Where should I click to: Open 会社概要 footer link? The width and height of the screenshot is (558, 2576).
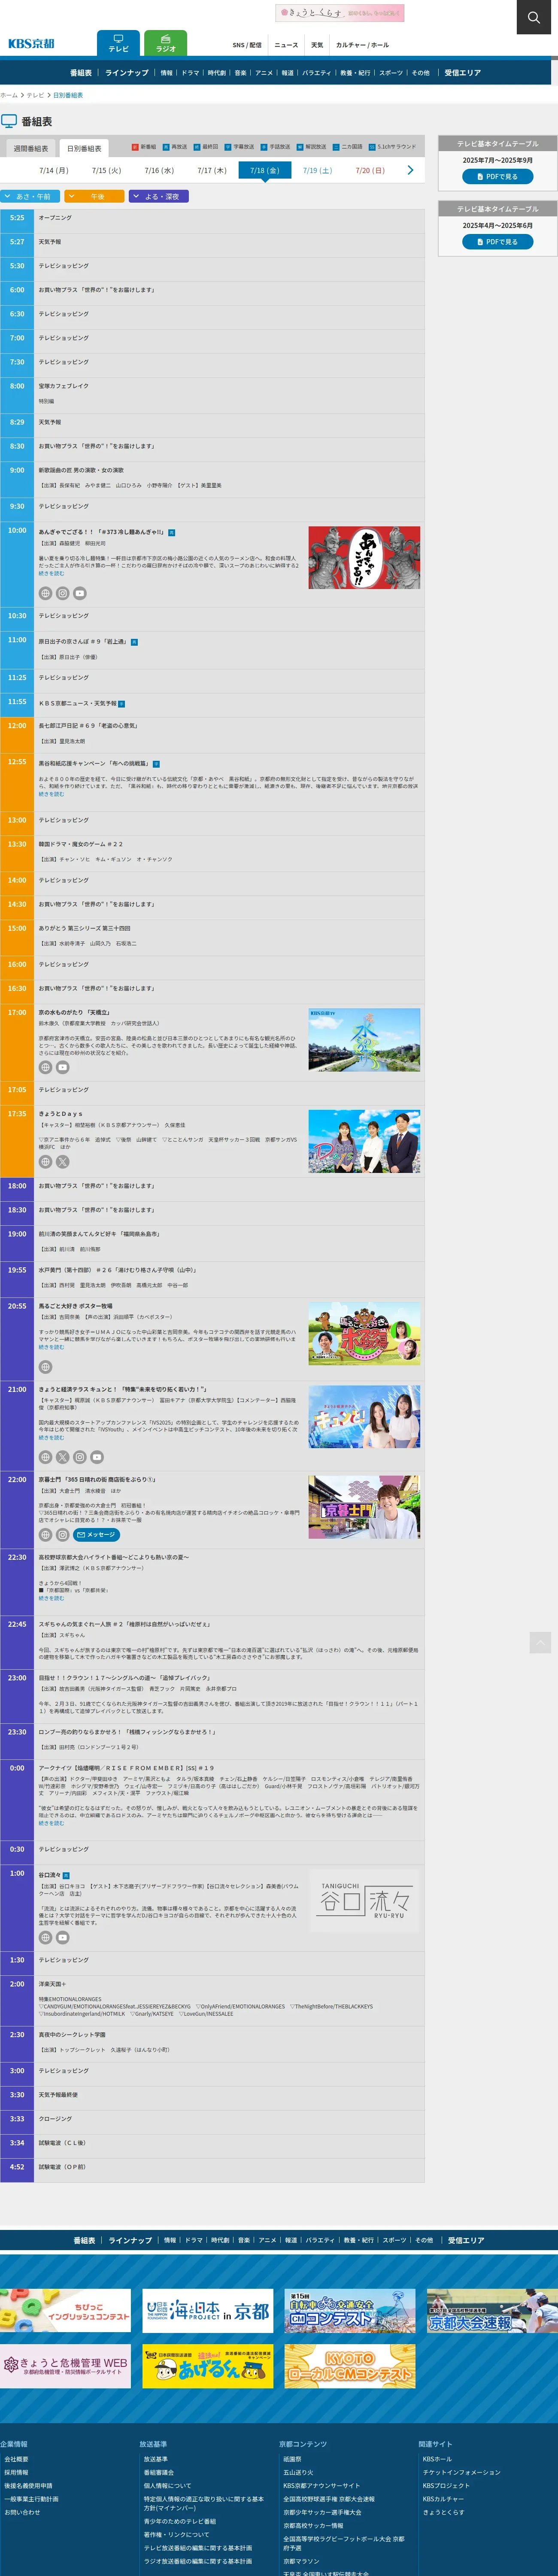[16, 2459]
